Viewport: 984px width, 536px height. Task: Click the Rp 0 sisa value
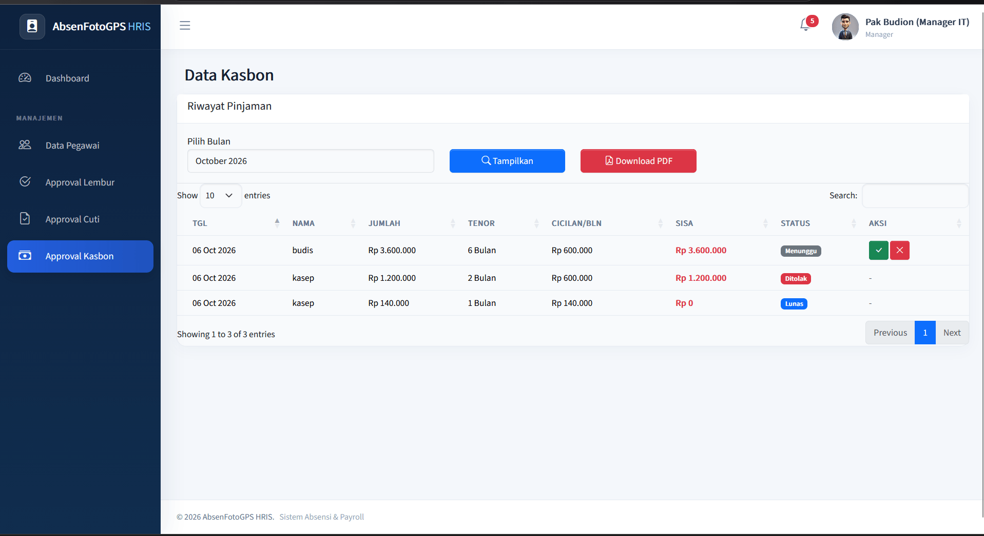(x=684, y=303)
